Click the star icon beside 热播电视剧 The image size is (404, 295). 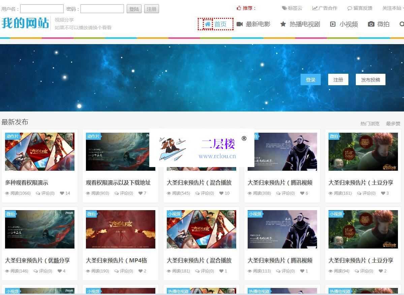click(283, 24)
